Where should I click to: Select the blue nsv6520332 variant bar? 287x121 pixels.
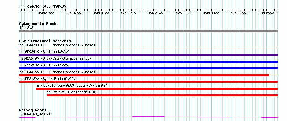(148, 68)
